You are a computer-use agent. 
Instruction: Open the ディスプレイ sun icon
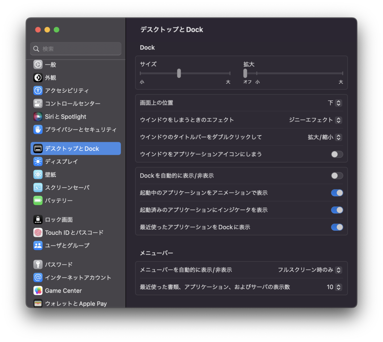click(38, 161)
